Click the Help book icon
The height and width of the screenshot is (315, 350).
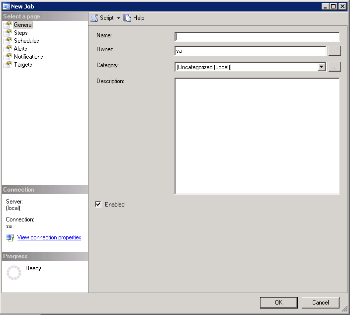[127, 18]
